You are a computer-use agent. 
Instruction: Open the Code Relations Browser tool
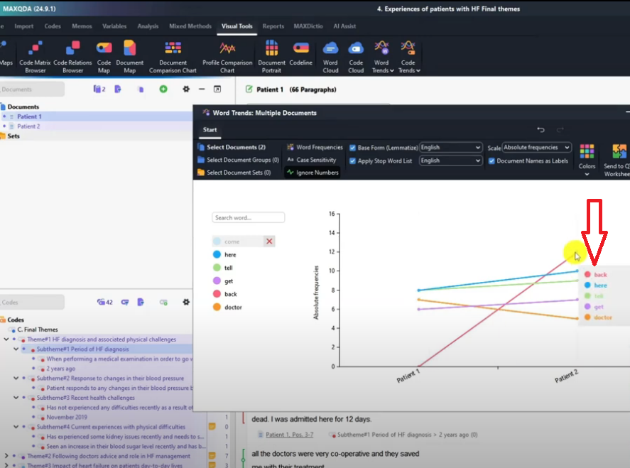tap(72, 57)
